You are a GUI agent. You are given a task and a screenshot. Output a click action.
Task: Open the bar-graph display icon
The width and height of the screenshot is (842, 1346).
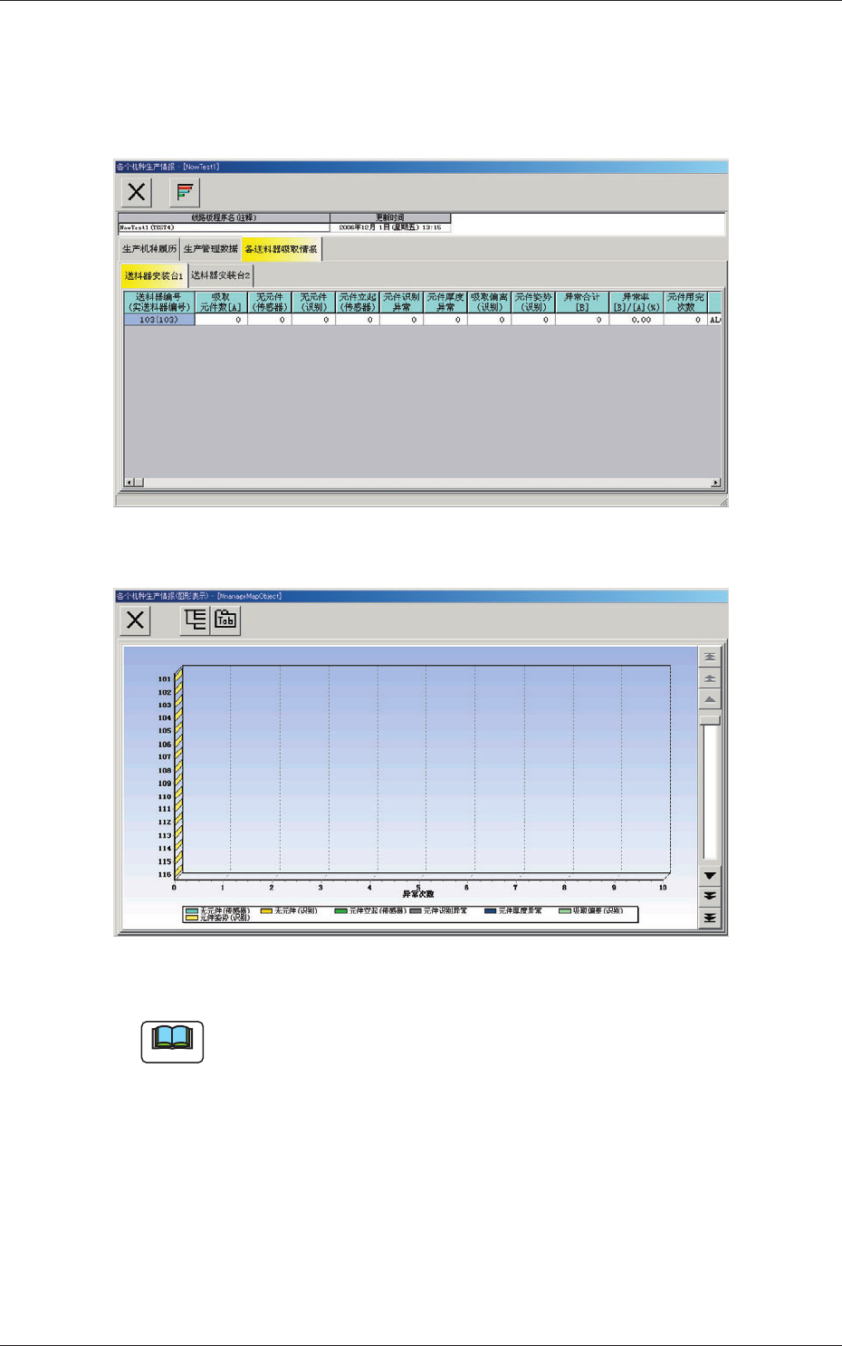point(185,192)
